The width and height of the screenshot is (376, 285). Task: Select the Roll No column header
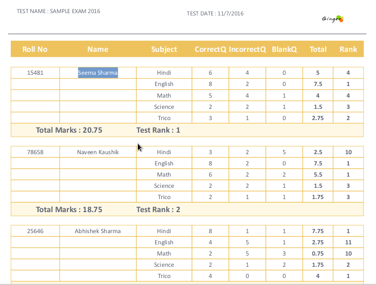pyautogui.click(x=35, y=49)
